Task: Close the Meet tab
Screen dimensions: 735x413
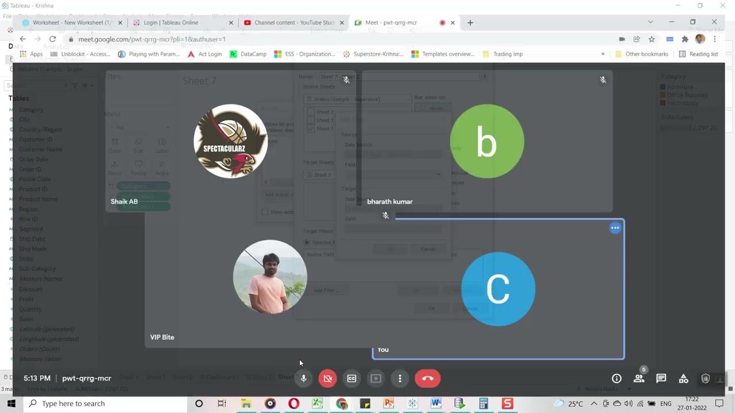Action: click(452, 22)
